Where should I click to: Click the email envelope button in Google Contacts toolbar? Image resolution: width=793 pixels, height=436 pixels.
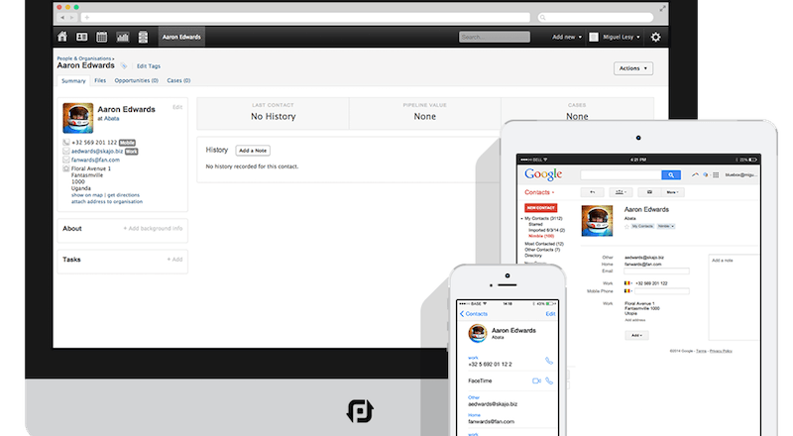pyautogui.click(x=649, y=192)
